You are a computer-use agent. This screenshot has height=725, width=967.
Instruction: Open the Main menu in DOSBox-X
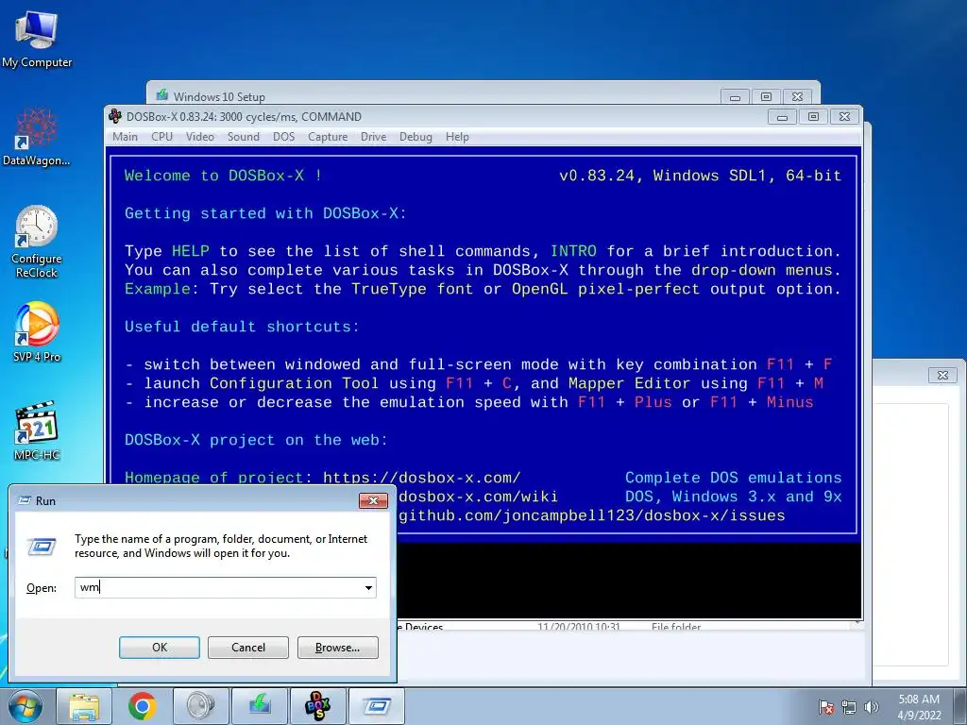pos(126,137)
